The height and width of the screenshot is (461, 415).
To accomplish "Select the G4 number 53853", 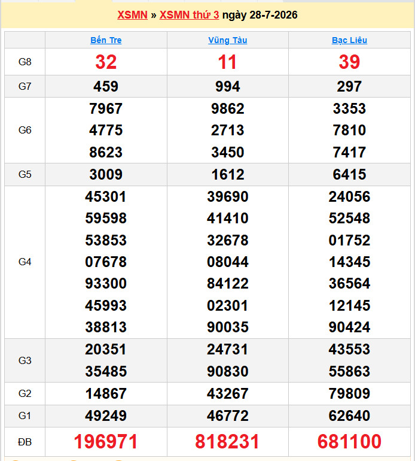I will [106, 240].
